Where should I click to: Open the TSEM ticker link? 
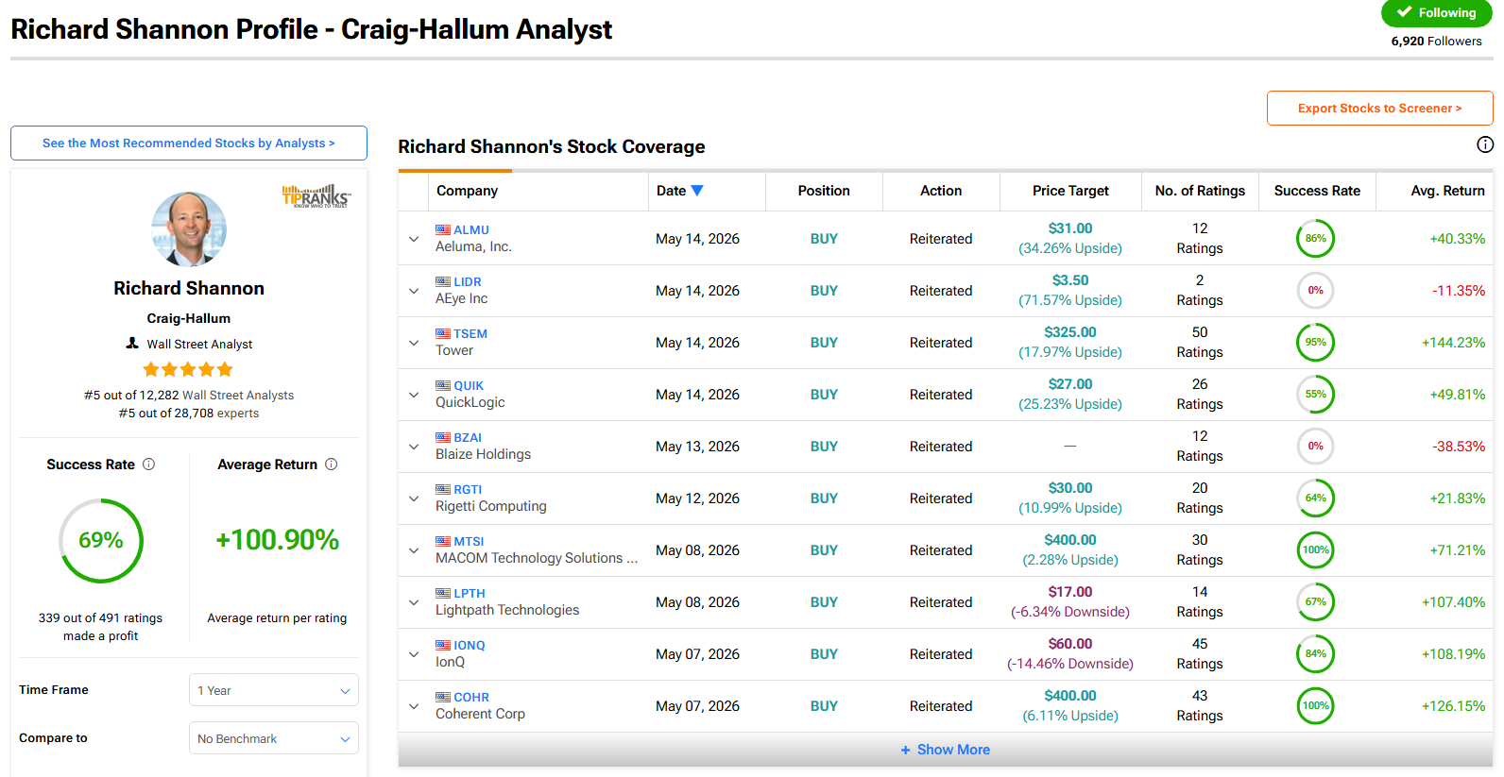click(x=470, y=334)
